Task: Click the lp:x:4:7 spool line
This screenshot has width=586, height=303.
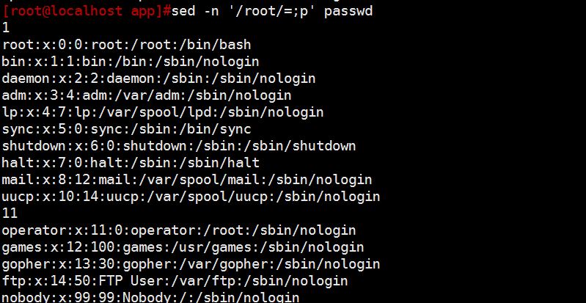Action: (163, 112)
